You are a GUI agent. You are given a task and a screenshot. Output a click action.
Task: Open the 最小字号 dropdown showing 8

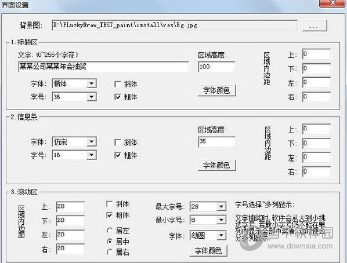(x=221, y=220)
